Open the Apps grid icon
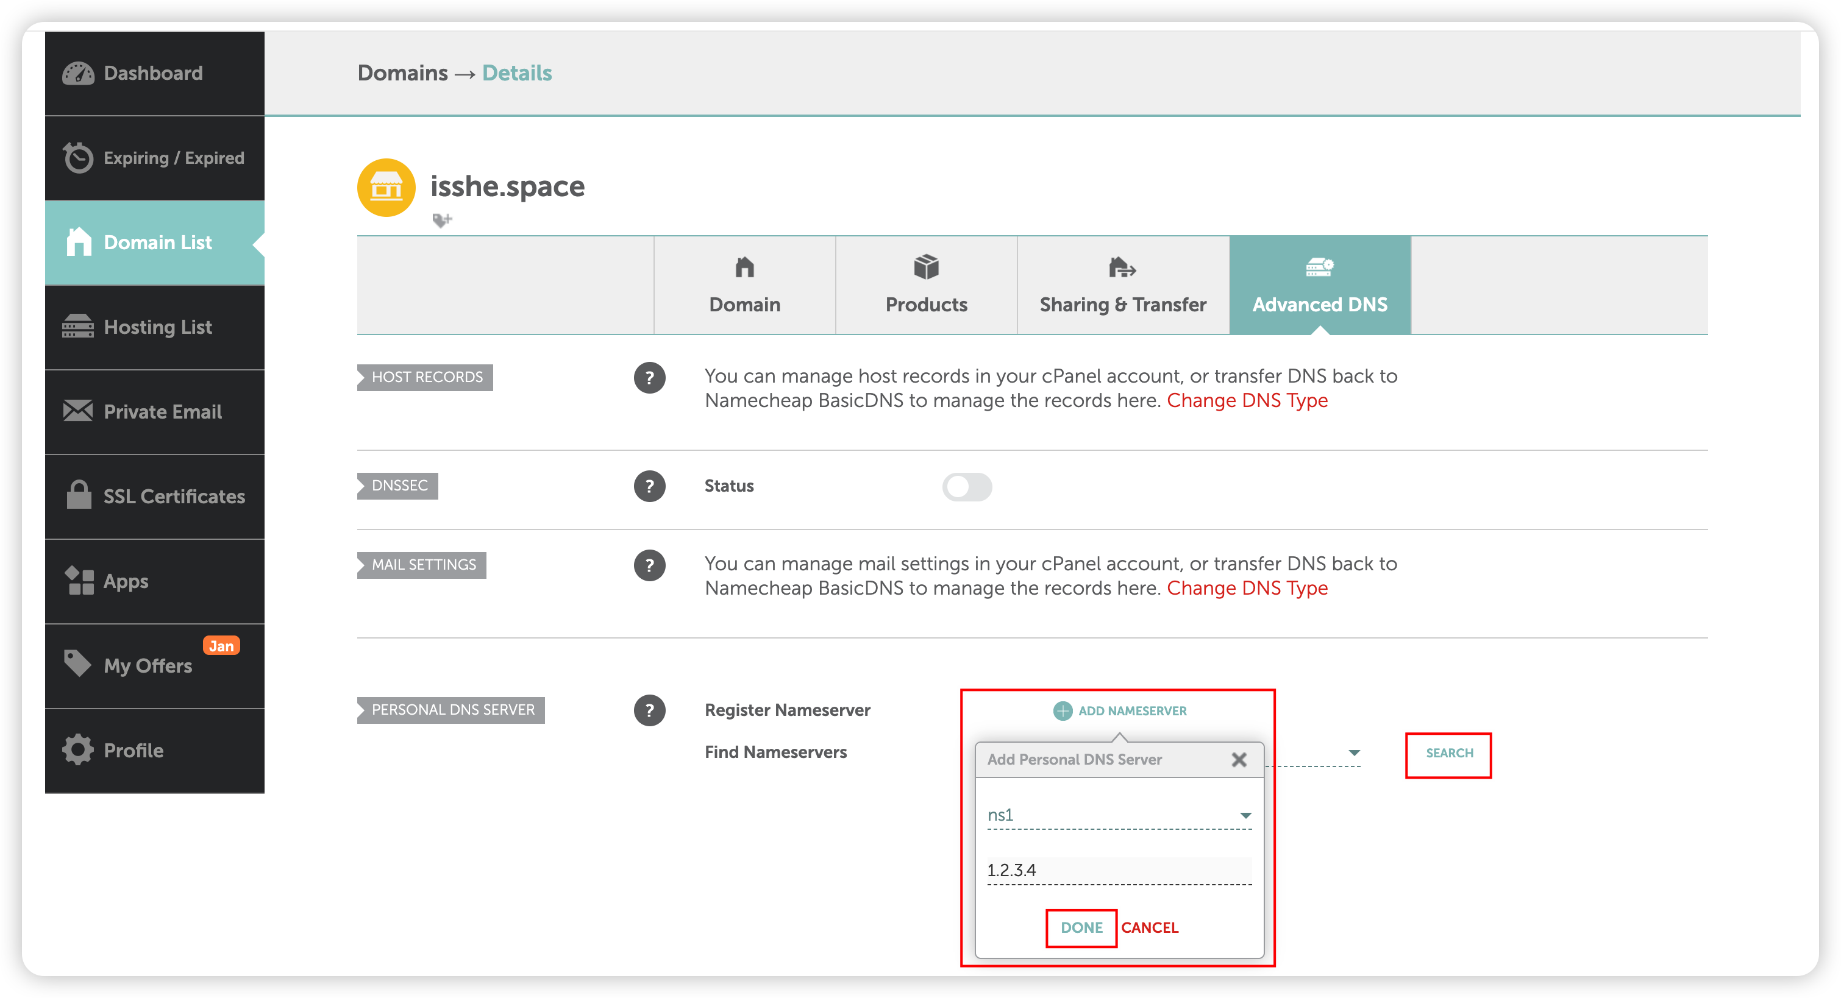The height and width of the screenshot is (998, 1841). [79, 580]
